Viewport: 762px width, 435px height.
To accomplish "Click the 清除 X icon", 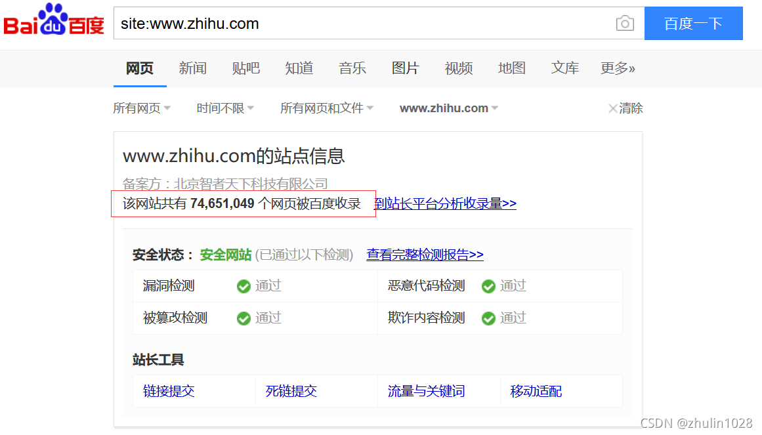I will (613, 108).
